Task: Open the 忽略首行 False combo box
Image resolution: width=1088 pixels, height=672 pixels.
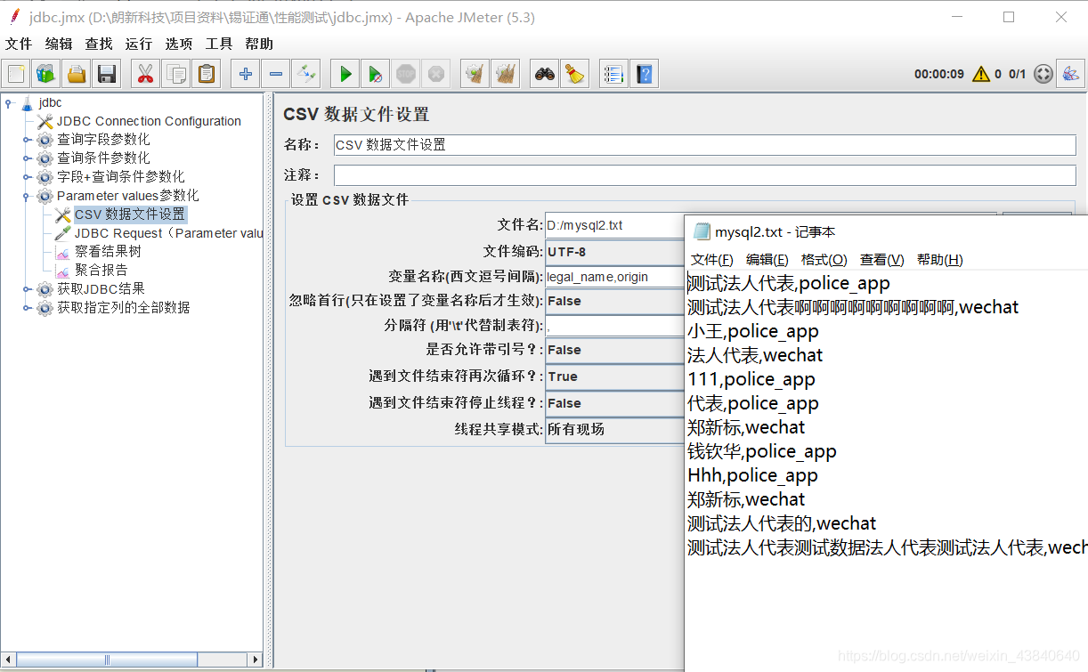Action: pyautogui.click(x=614, y=302)
